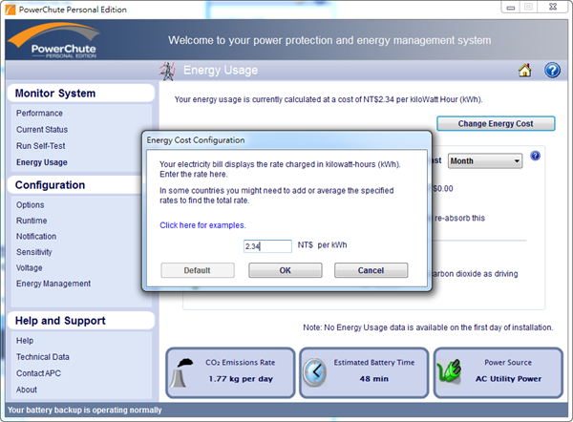This screenshot has width=573, height=422.
Task: Open the blue Help question mark icon
Action: tap(552, 70)
